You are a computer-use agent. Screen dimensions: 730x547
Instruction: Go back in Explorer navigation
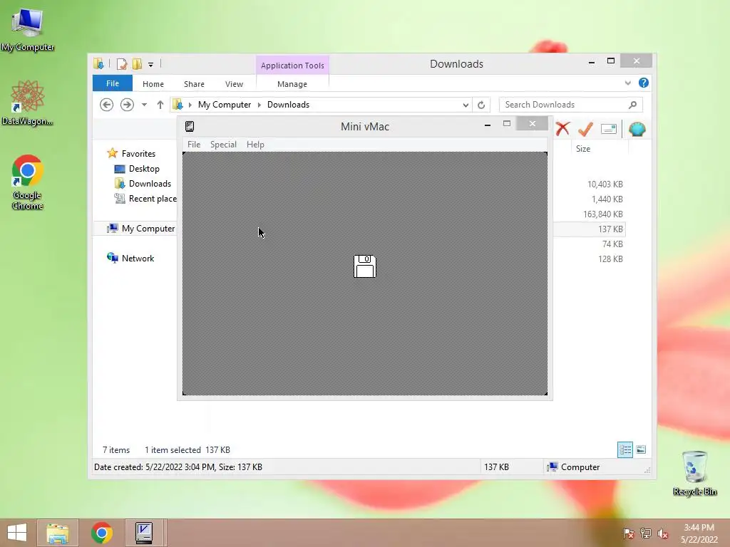107,105
